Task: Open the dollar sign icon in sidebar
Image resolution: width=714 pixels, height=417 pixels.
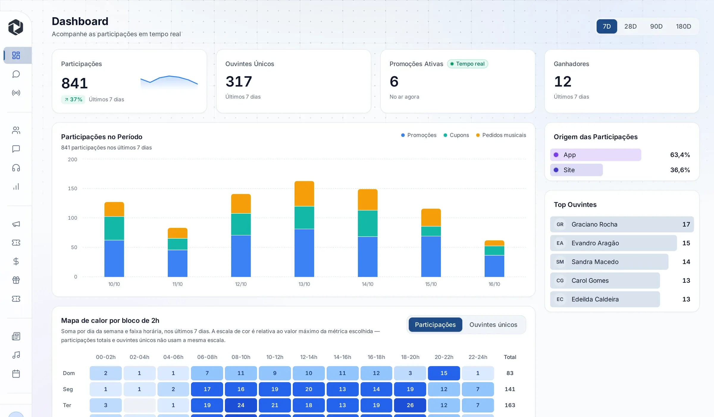Action: [x=16, y=261]
